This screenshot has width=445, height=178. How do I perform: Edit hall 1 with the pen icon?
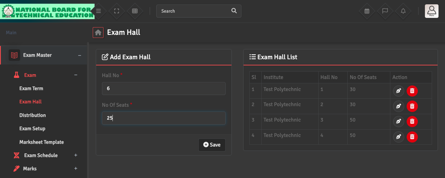[x=399, y=91]
